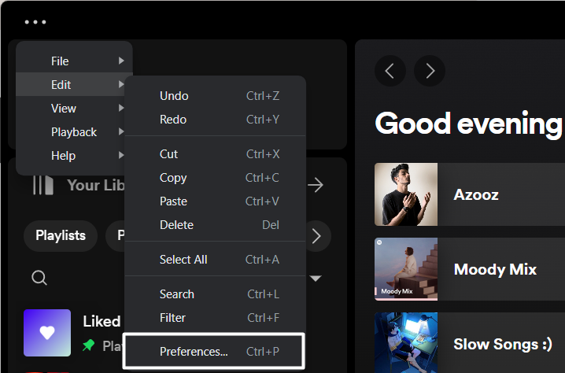
Task: Go back with the left arrow
Action: coord(390,72)
